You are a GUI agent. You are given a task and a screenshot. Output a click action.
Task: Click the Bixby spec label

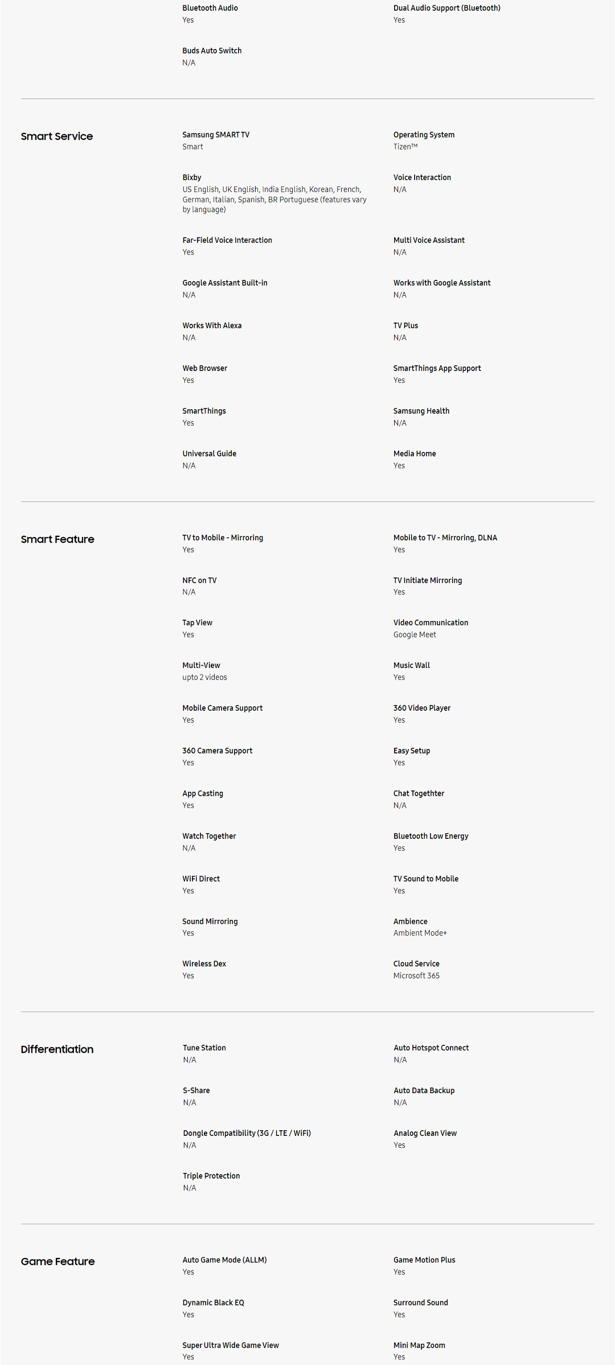(x=192, y=177)
